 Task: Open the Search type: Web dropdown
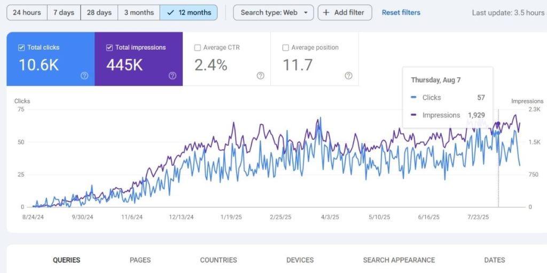(x=273, y=12)
